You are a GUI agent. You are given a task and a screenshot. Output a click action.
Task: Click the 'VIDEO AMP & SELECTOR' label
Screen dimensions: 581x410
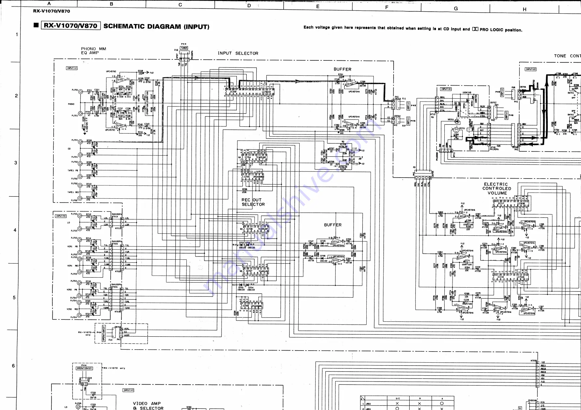tap(148, 406)
